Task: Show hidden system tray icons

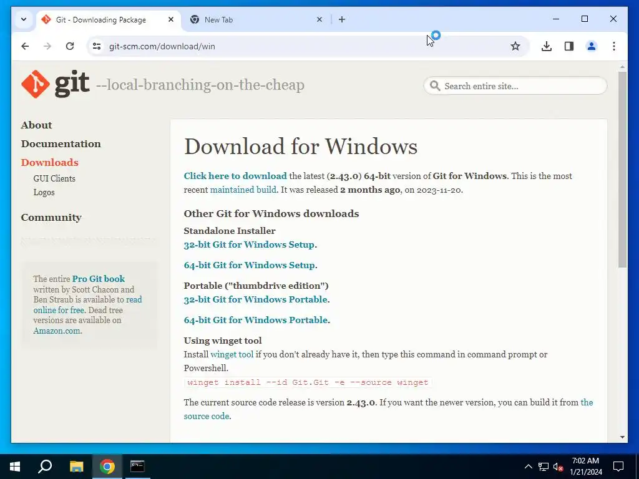Action: pyautogui.click(x=528, y=467)
